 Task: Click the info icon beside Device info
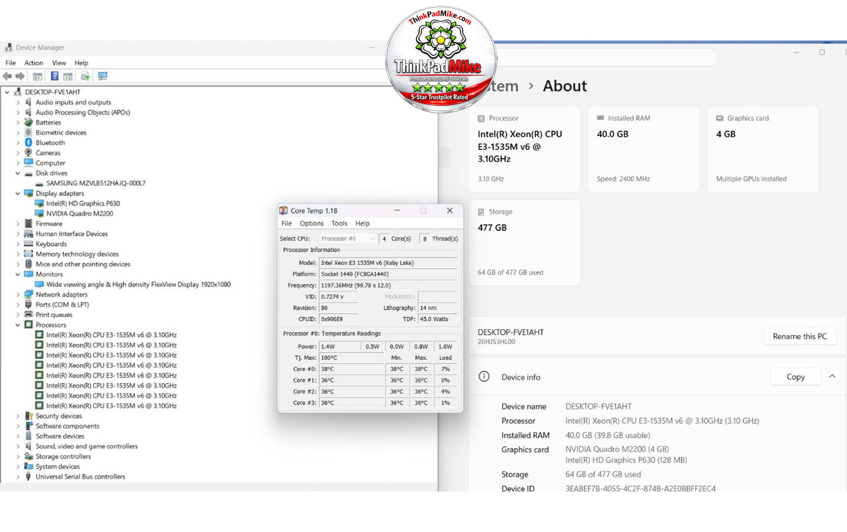(484, 377)
